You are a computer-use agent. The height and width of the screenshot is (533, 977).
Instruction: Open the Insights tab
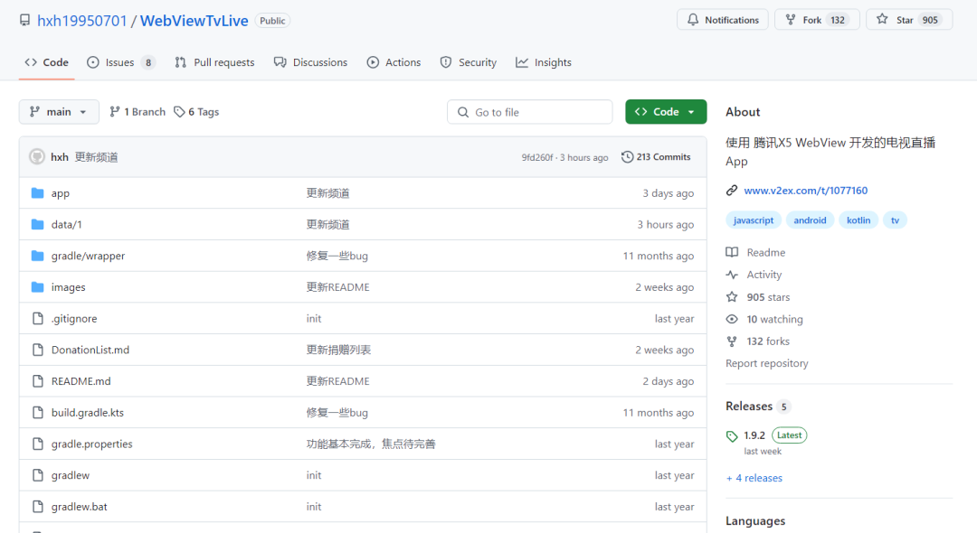pyautogui.click(x=544, y=62)
